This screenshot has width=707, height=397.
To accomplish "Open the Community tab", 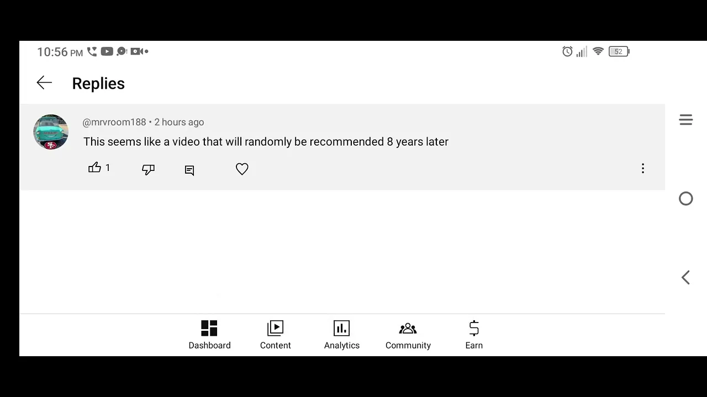I will (x=408, y=335).
